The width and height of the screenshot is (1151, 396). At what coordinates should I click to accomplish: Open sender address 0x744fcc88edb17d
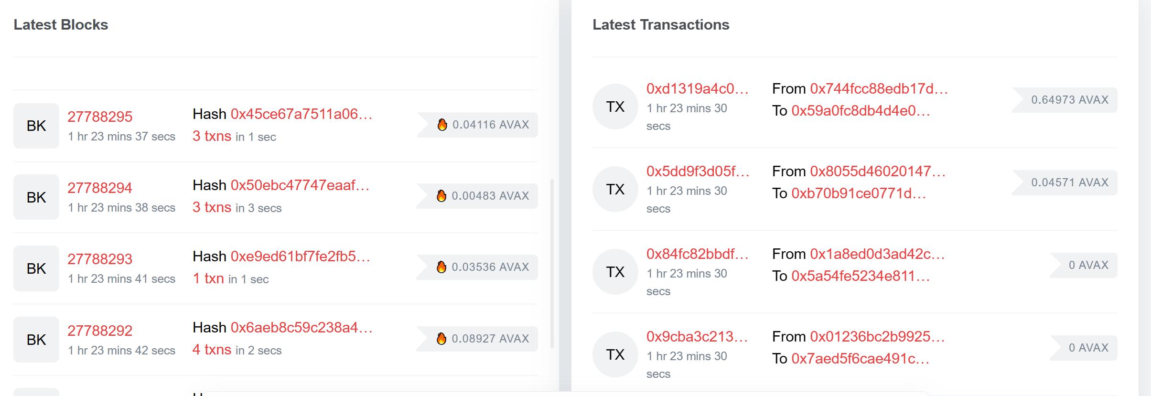(x=878, y=89)
